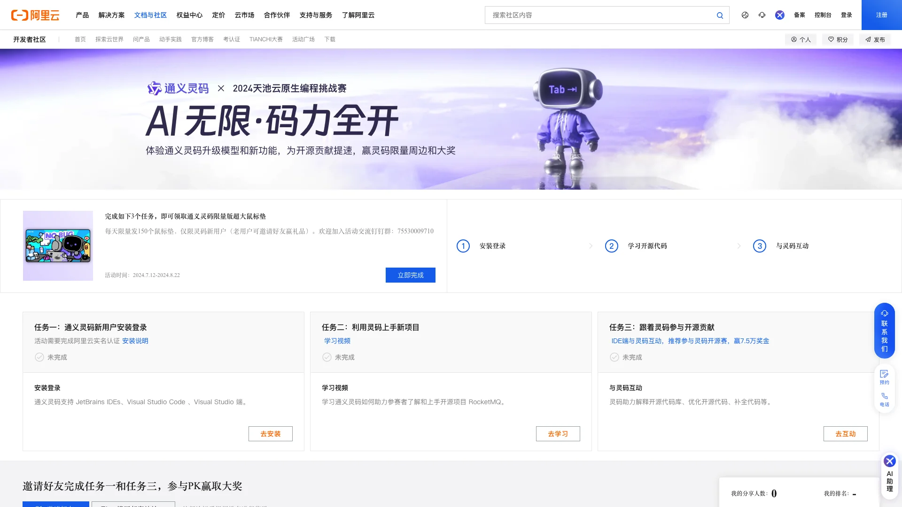902x507 pixels.
Task: Open the TIANCHI大赛 tab
Action: [266, 39]
